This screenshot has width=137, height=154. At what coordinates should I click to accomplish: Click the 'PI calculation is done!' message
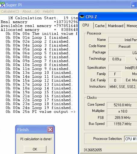36,139
